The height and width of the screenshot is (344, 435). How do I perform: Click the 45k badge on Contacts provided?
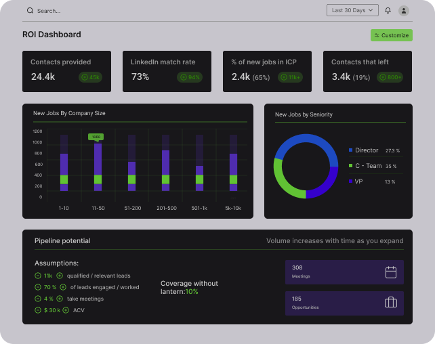[x=91, y=77]
